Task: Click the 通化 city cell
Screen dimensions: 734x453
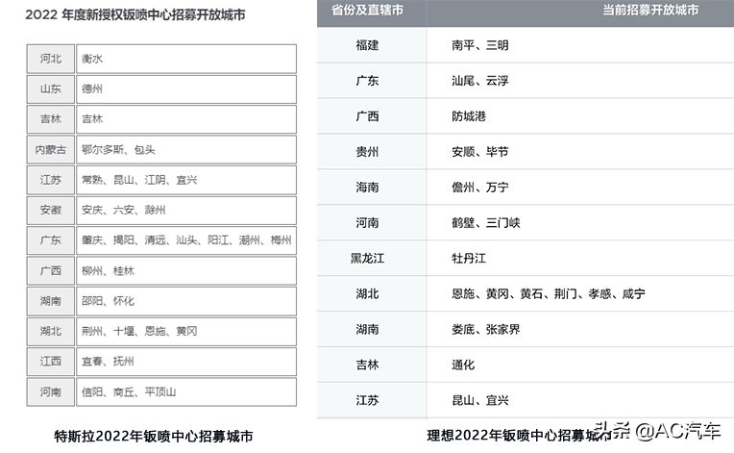Action: coord(580,365)
